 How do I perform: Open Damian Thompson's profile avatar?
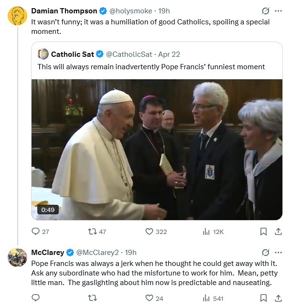coord(17,16)
